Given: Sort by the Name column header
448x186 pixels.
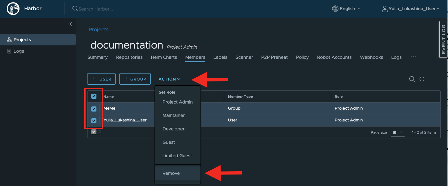Looking at the screenshot, I should pos(109,97).
